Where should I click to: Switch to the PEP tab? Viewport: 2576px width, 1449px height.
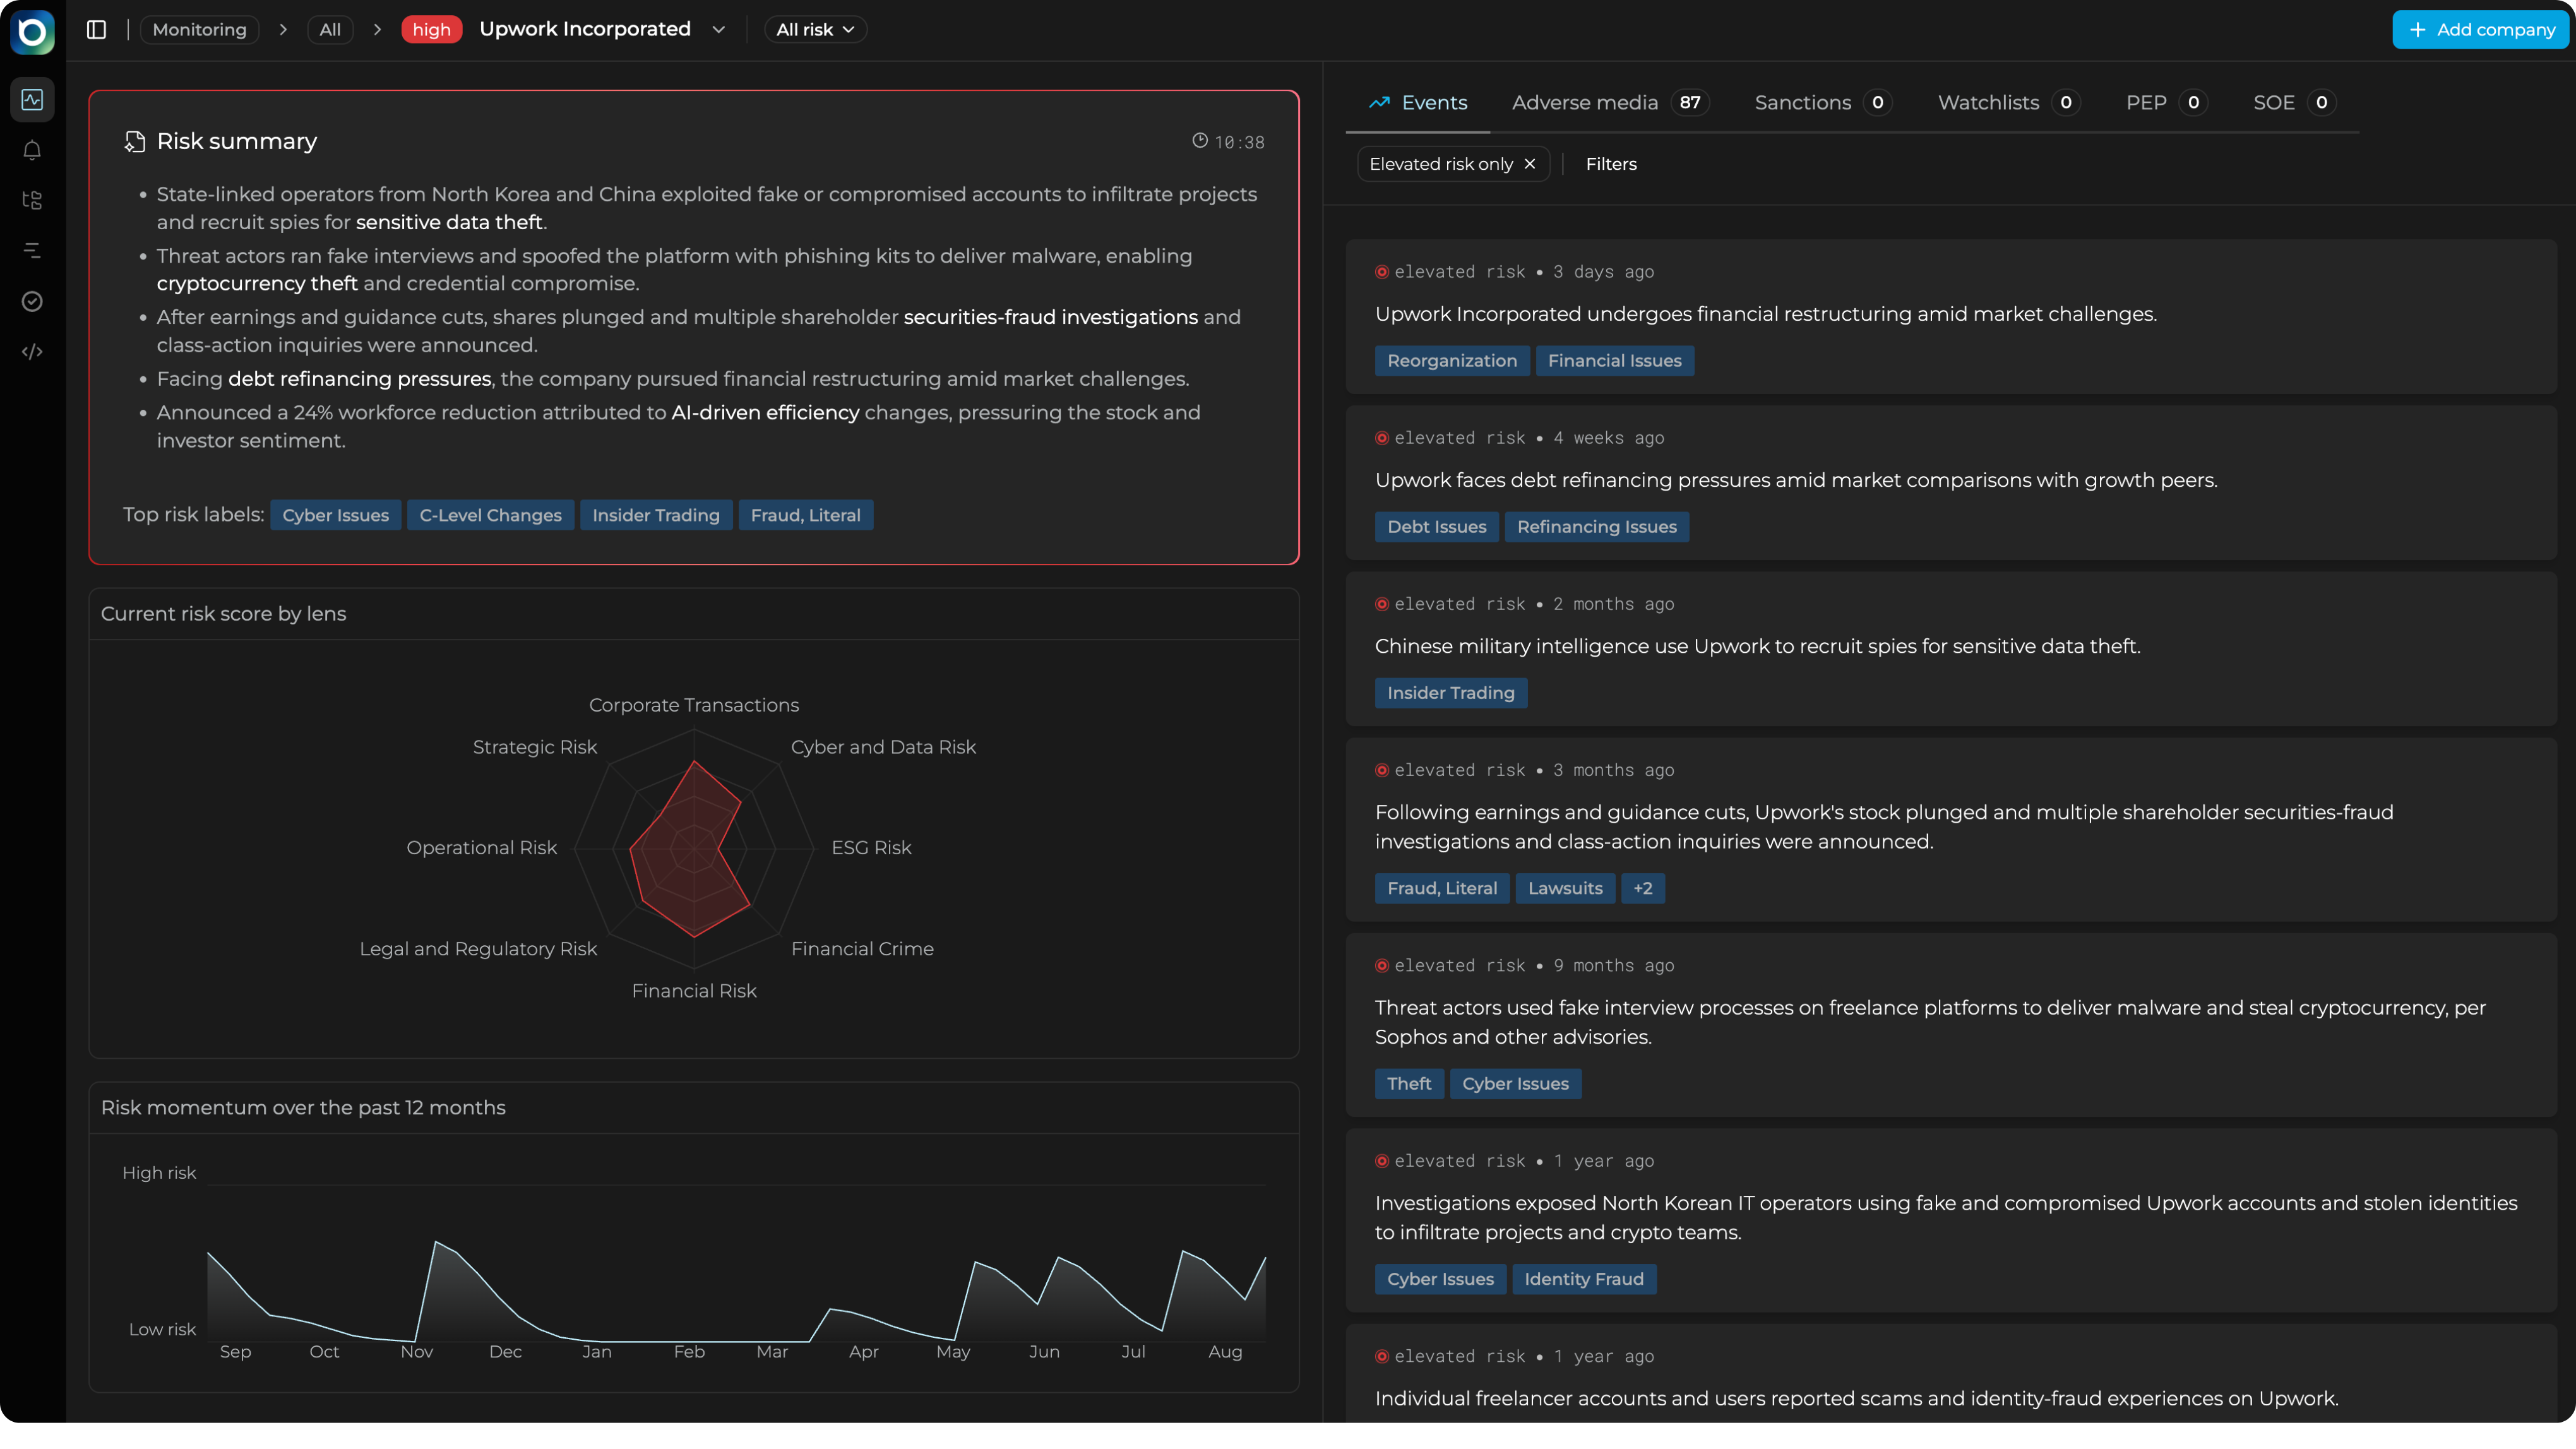click(2166, 103)
